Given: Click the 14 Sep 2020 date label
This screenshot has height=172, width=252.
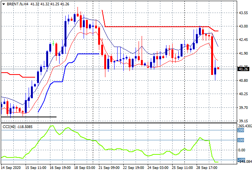Looking at the screenshot, I should tap(11, 168).
